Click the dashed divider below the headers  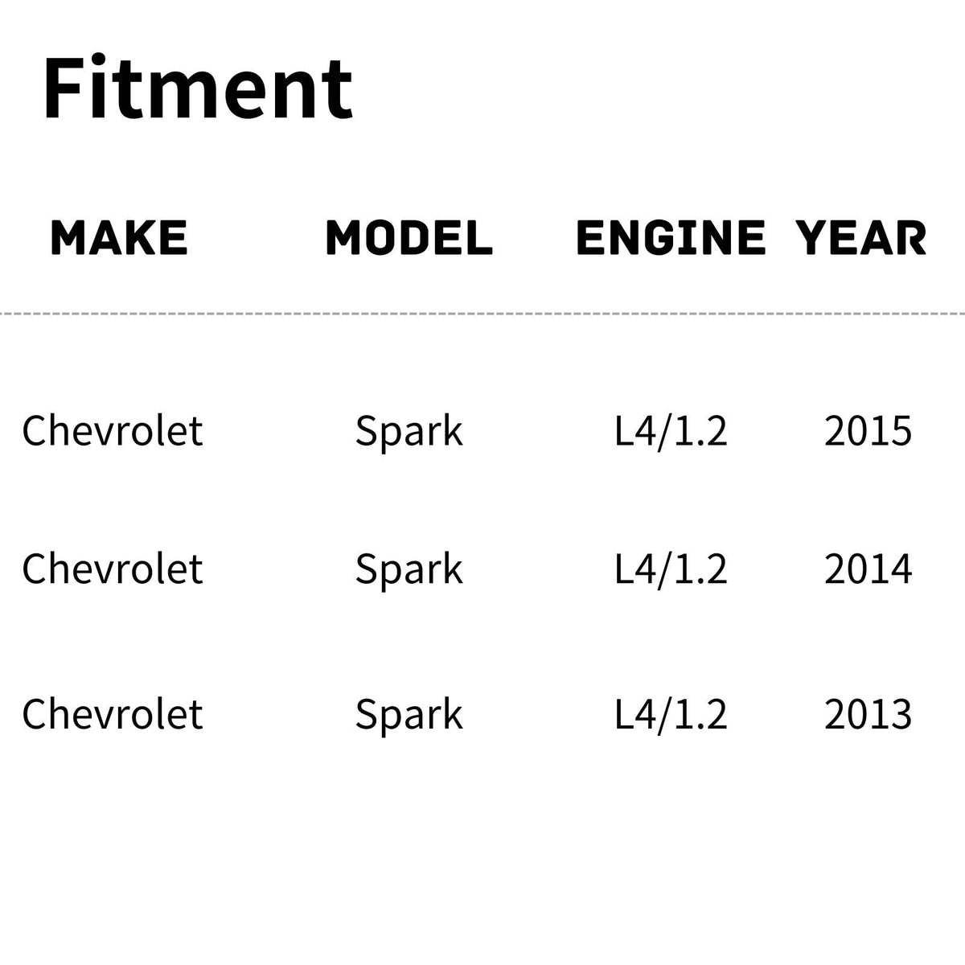[482, 313]
